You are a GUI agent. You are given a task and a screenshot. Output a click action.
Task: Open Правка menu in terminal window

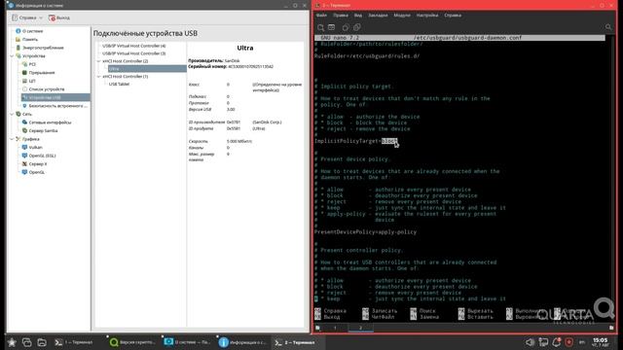click(x=341, y=16)
